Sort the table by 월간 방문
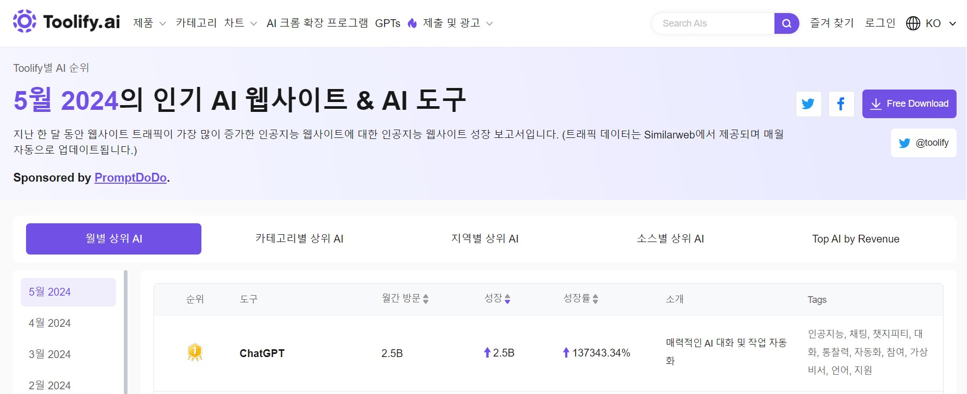This screenshot has width=967, height=394. point(426,299)
